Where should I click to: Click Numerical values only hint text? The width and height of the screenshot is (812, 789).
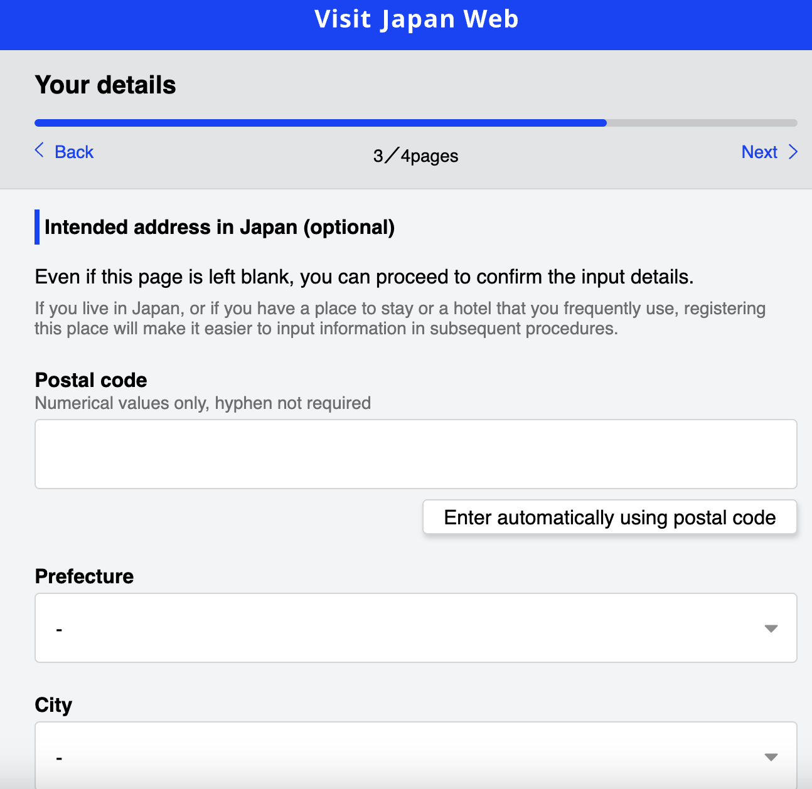(203, 403)
